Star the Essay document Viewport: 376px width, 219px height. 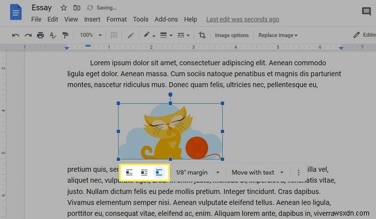click(x=64, y=8)
